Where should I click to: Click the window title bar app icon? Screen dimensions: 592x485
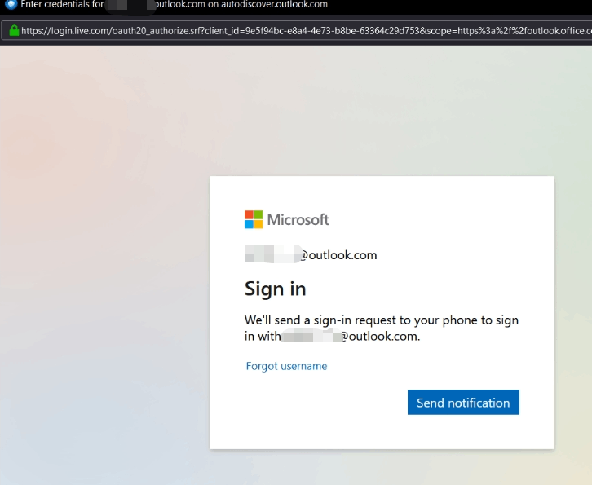click(11, 4)
